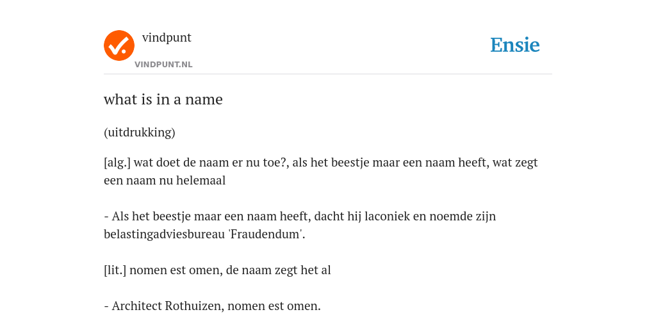Click the '[alg.]' definition paragraph
The image size is (656, 328).
click(321, 172)
